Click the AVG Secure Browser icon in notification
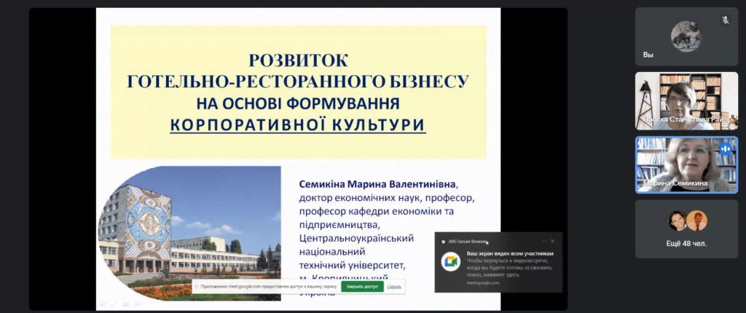 444,241
